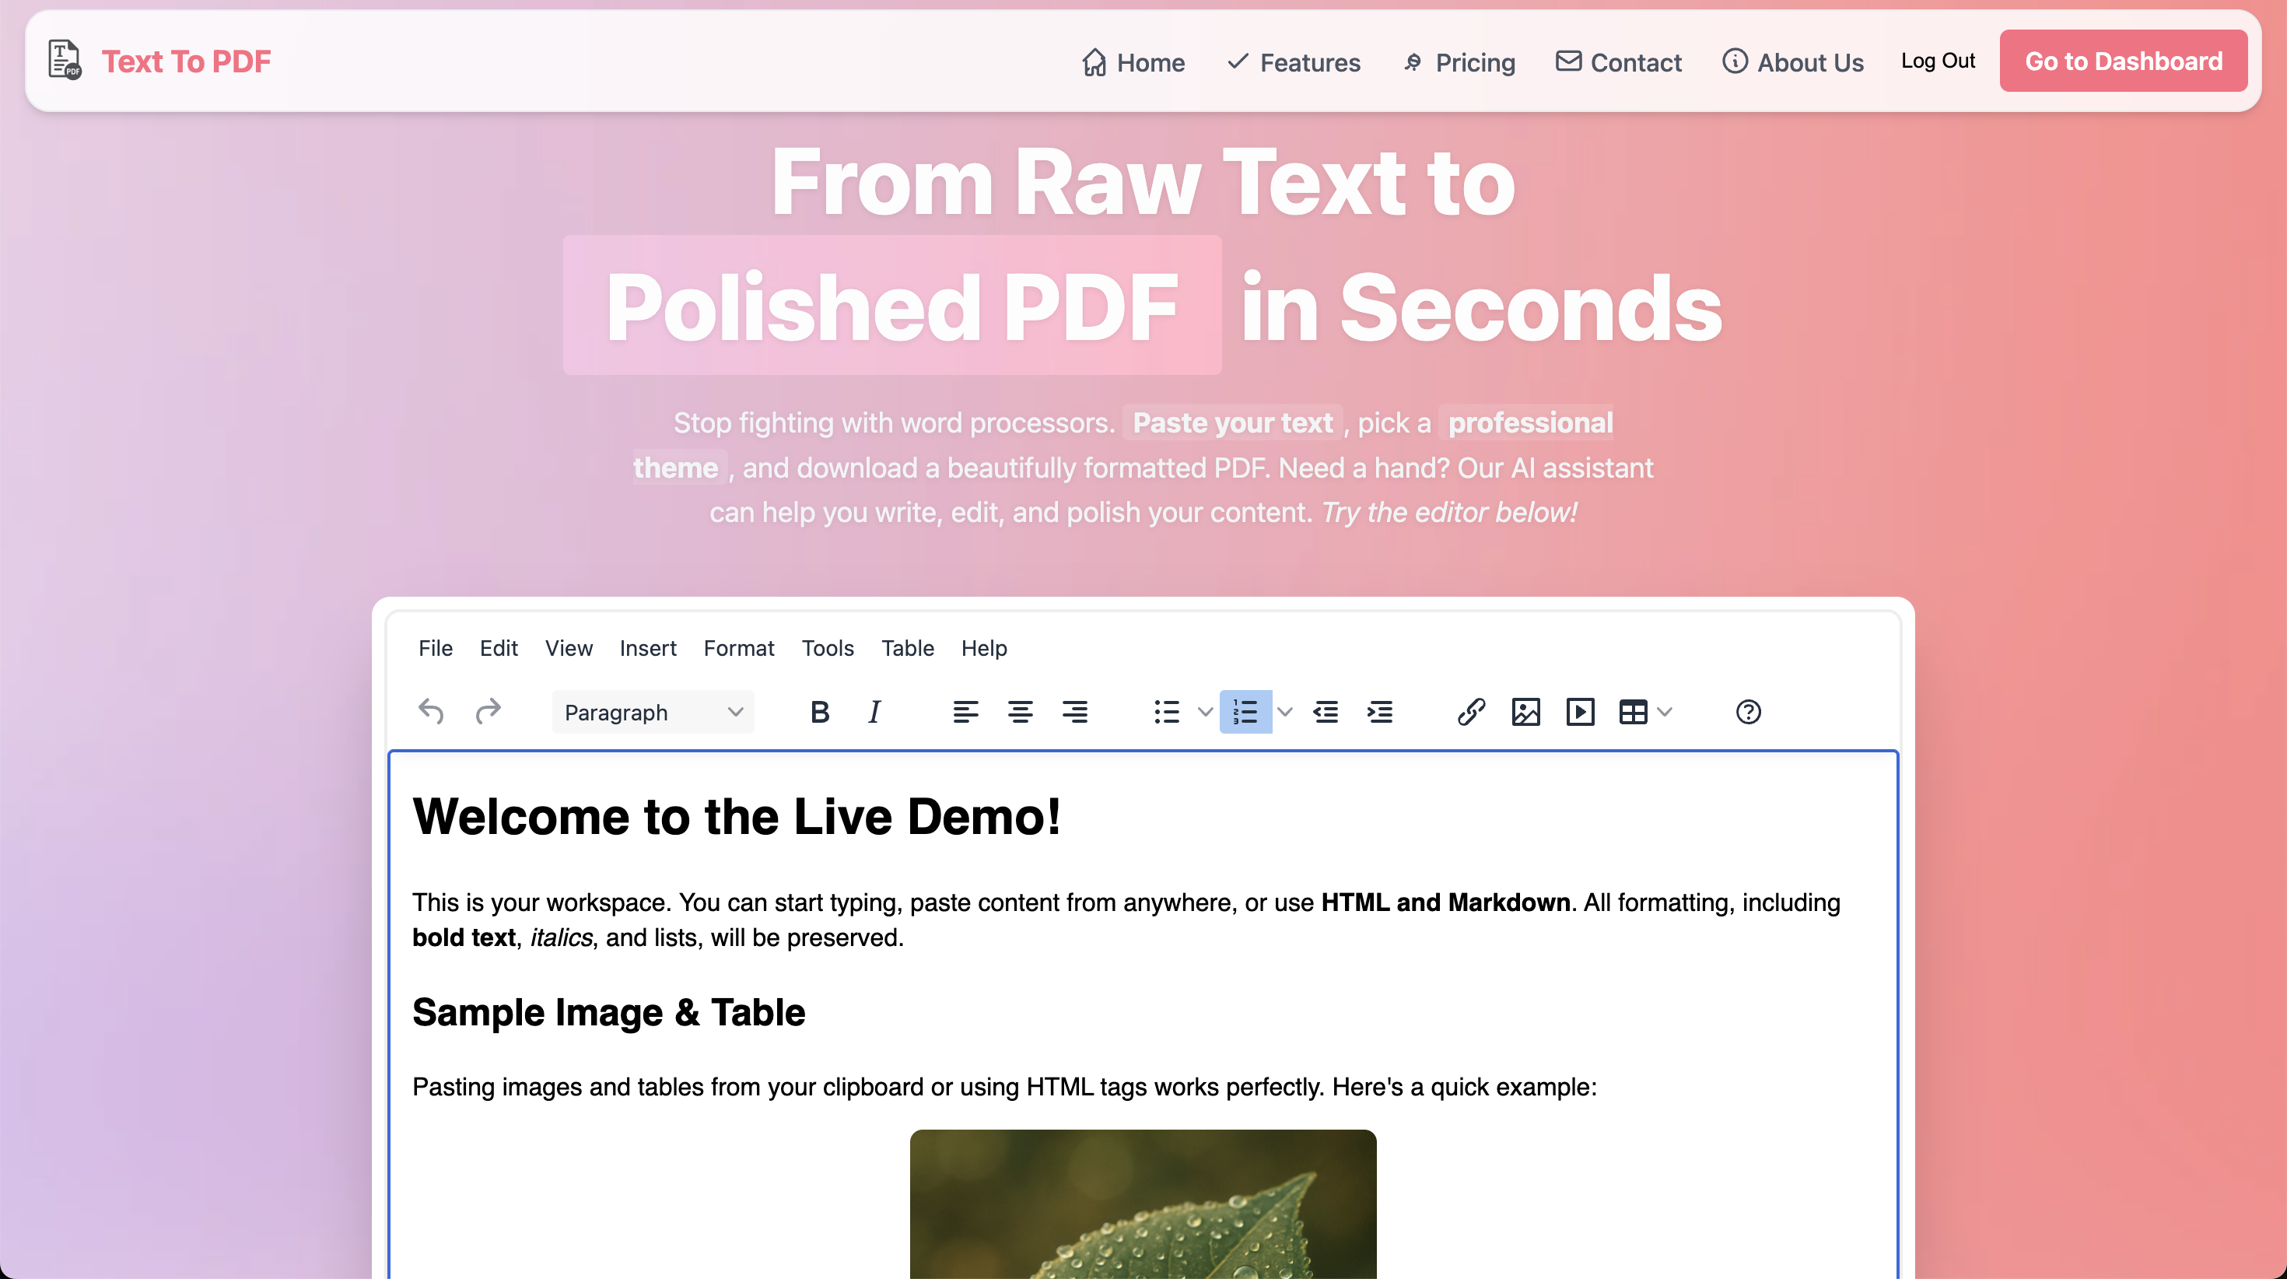Align text center
Image resolution: width=2287 pixels, height=1279 pixels.
point(1020,711)
